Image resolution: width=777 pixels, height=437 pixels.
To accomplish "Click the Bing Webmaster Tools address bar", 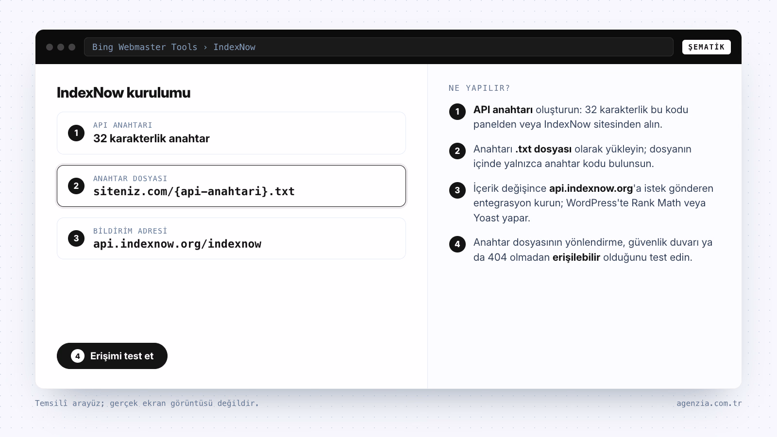I will 378,47.
